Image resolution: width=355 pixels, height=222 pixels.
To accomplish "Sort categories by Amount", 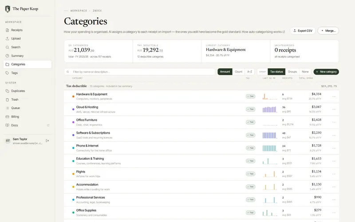I will (x=225, y=72).
